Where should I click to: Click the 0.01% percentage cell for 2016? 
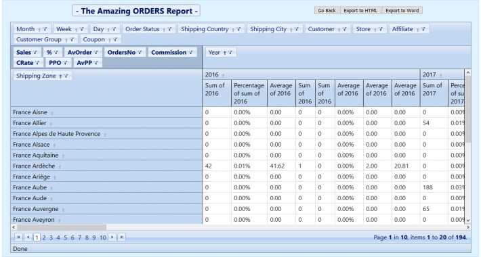click(249, 166)
